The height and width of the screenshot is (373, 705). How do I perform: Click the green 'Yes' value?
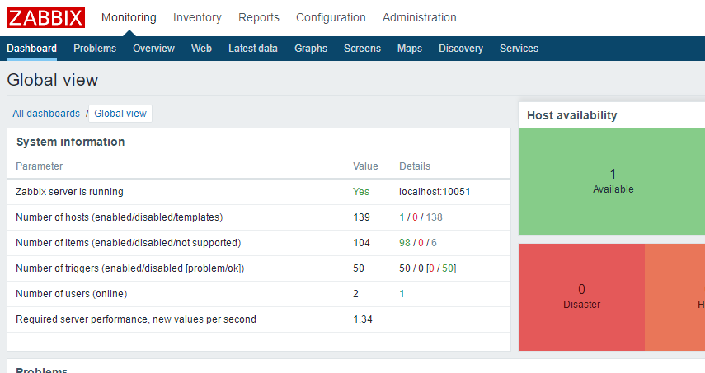coord(360,192)
